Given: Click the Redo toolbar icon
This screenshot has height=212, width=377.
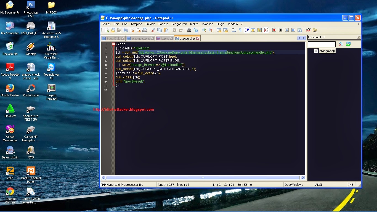Looking at the screenshot, I should [181, 30].
